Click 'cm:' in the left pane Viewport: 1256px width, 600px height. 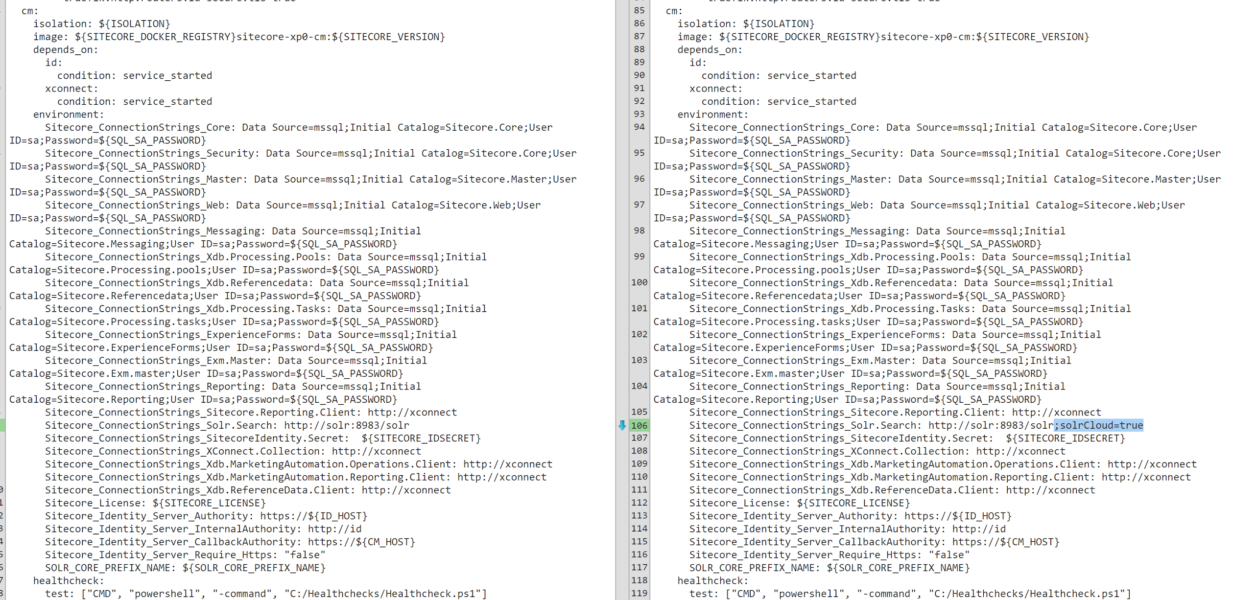[x=30, y=11]
